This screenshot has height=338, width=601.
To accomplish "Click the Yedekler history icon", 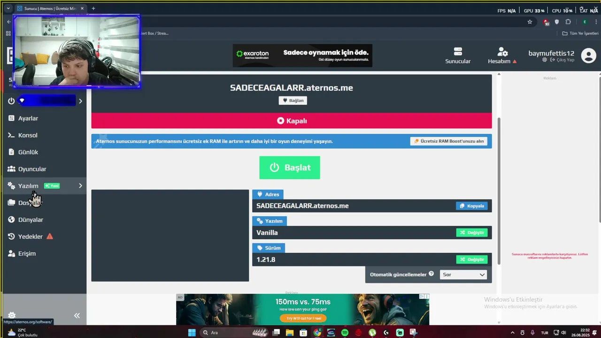I will [11, 237].
